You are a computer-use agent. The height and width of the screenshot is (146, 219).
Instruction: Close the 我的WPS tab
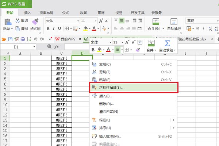pyautogui.click(x=80, y=39)
